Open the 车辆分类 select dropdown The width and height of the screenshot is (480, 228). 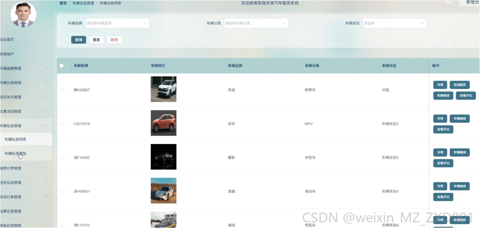[256, 23]
